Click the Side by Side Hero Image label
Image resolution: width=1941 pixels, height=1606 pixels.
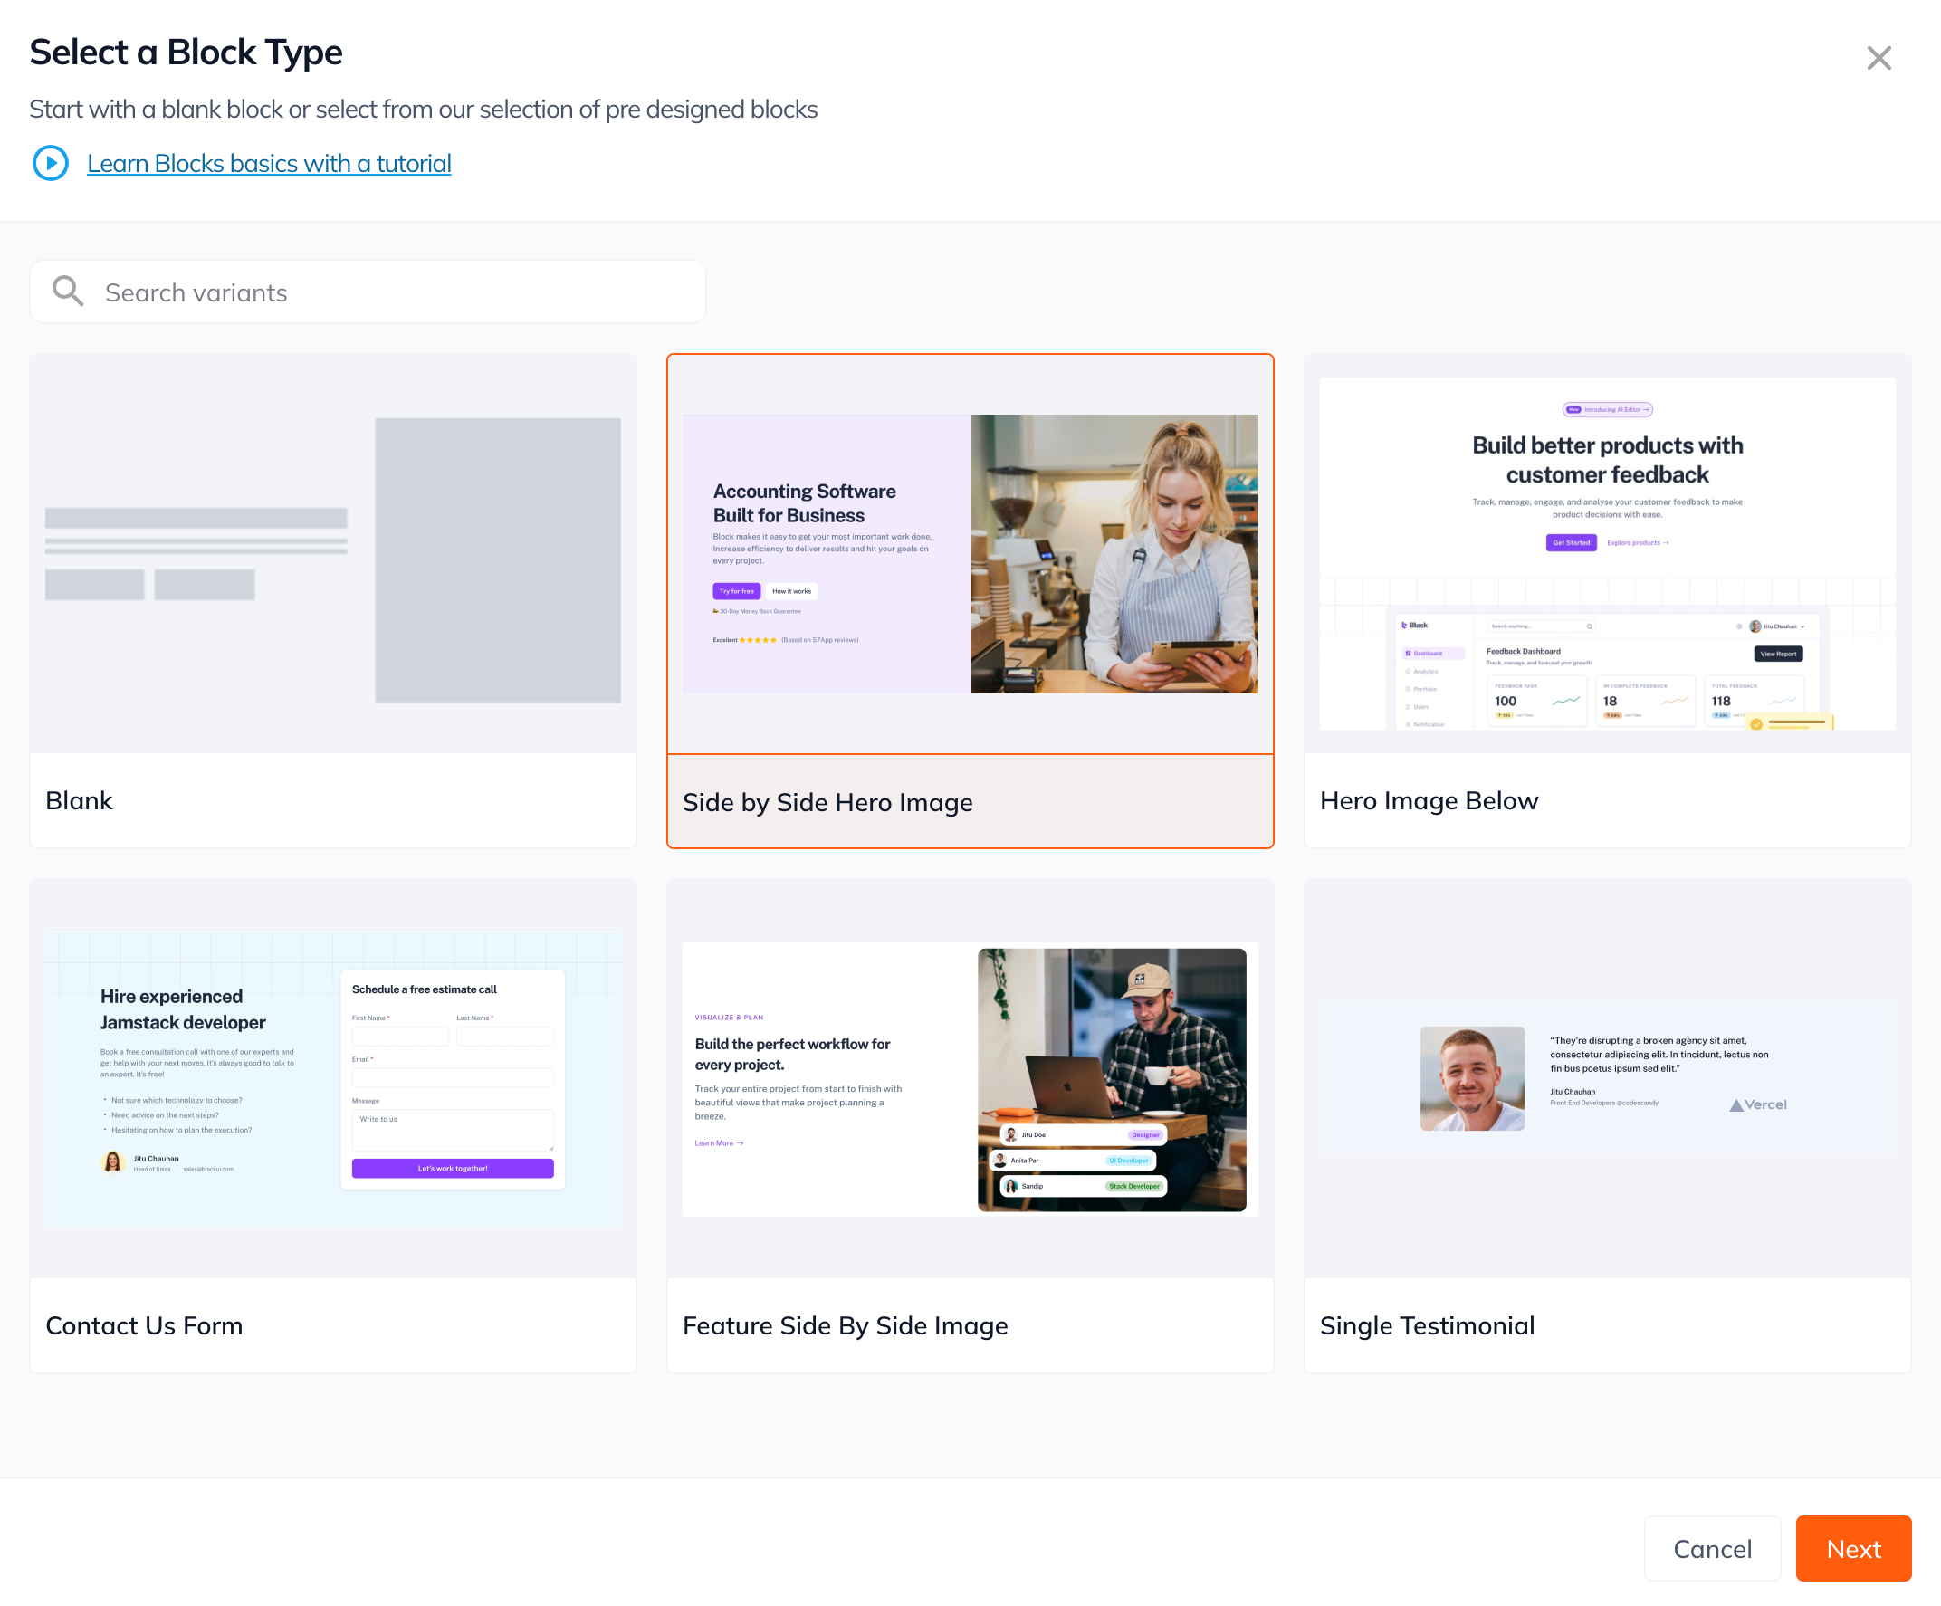tap(827, 803)
